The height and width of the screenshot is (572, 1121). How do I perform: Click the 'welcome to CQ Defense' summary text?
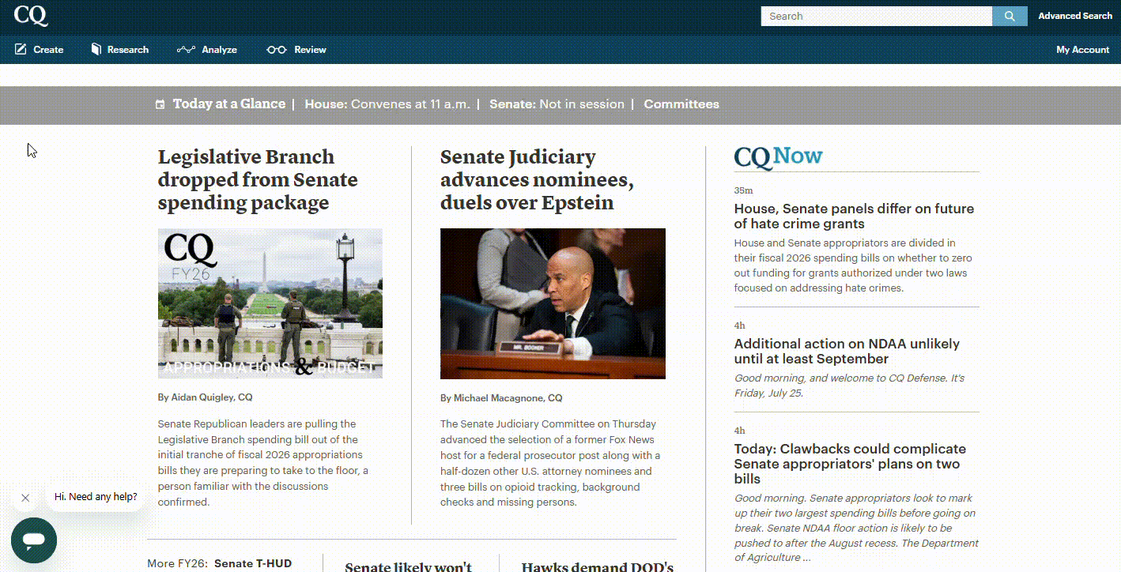[849, 386]
